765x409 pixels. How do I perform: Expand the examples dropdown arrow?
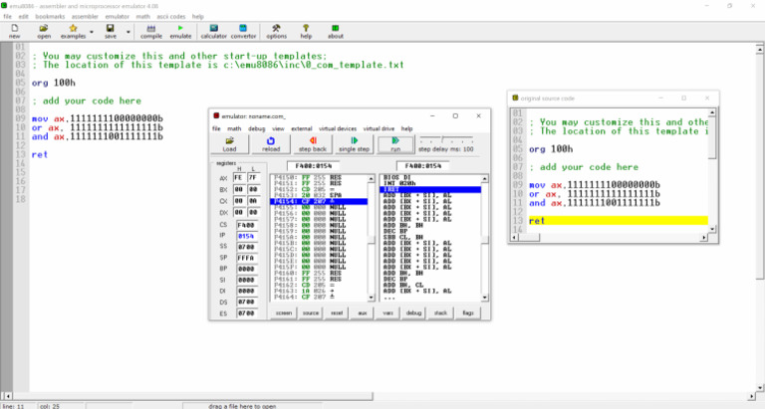(x=92, y=32)
